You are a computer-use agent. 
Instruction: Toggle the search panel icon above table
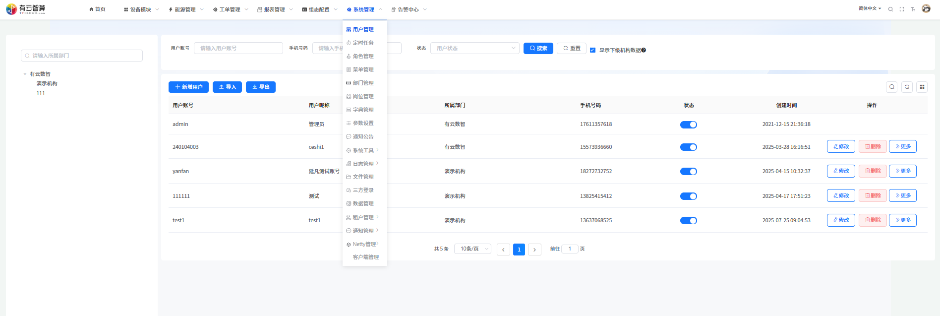coord(892,87)
